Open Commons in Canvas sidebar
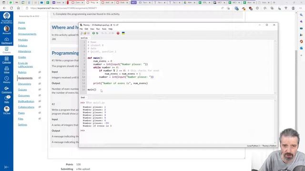This screenshot has height=171, width=305. click(x=7, y=90)
